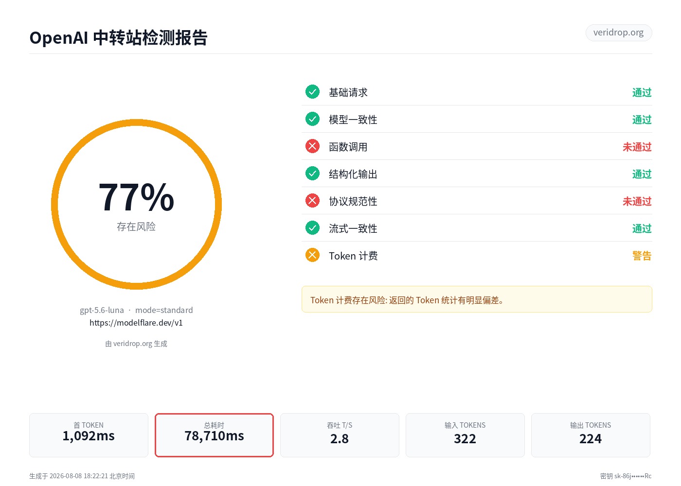Viewport: 681px width, 486px height.
Task: Click the red cross icon beside 函数调用
Action: pos(312,146)
